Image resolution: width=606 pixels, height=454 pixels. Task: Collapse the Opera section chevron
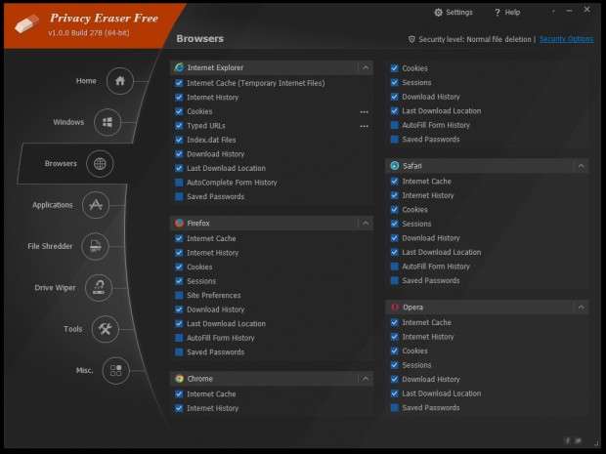(581, 308)
